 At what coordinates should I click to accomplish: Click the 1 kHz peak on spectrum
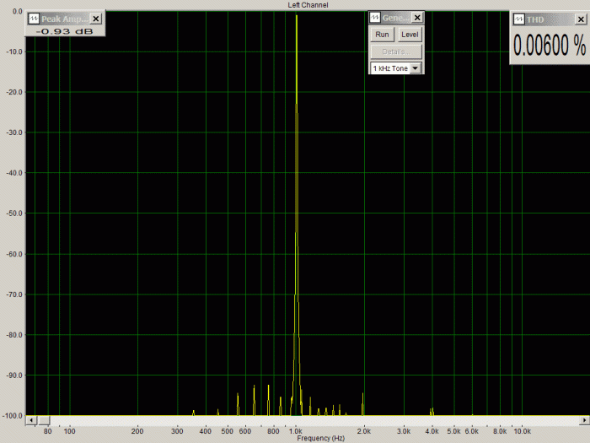297,17
